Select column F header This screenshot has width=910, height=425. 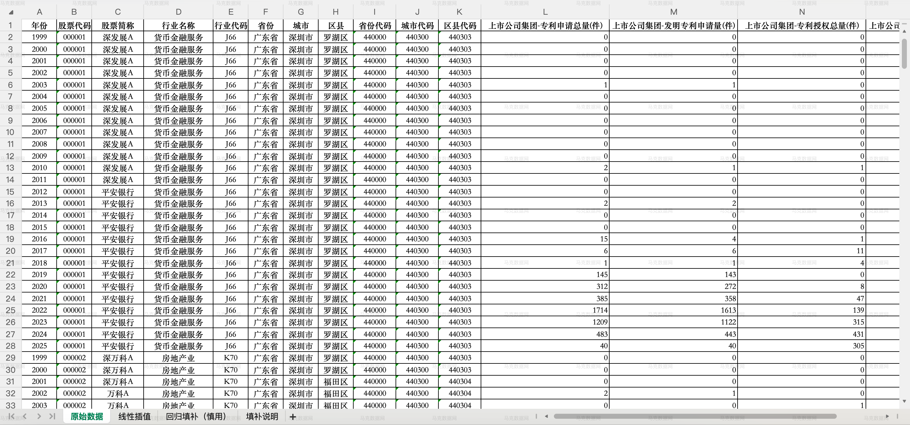pos(266,12)
